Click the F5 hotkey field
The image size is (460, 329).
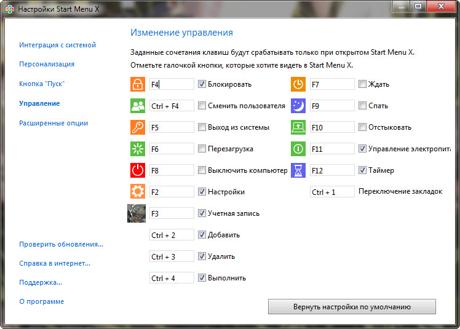[172, 127]
